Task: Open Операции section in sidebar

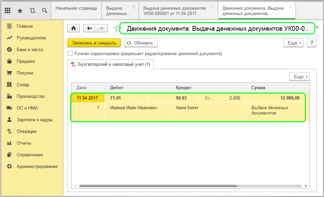Action: pos(27,131)
